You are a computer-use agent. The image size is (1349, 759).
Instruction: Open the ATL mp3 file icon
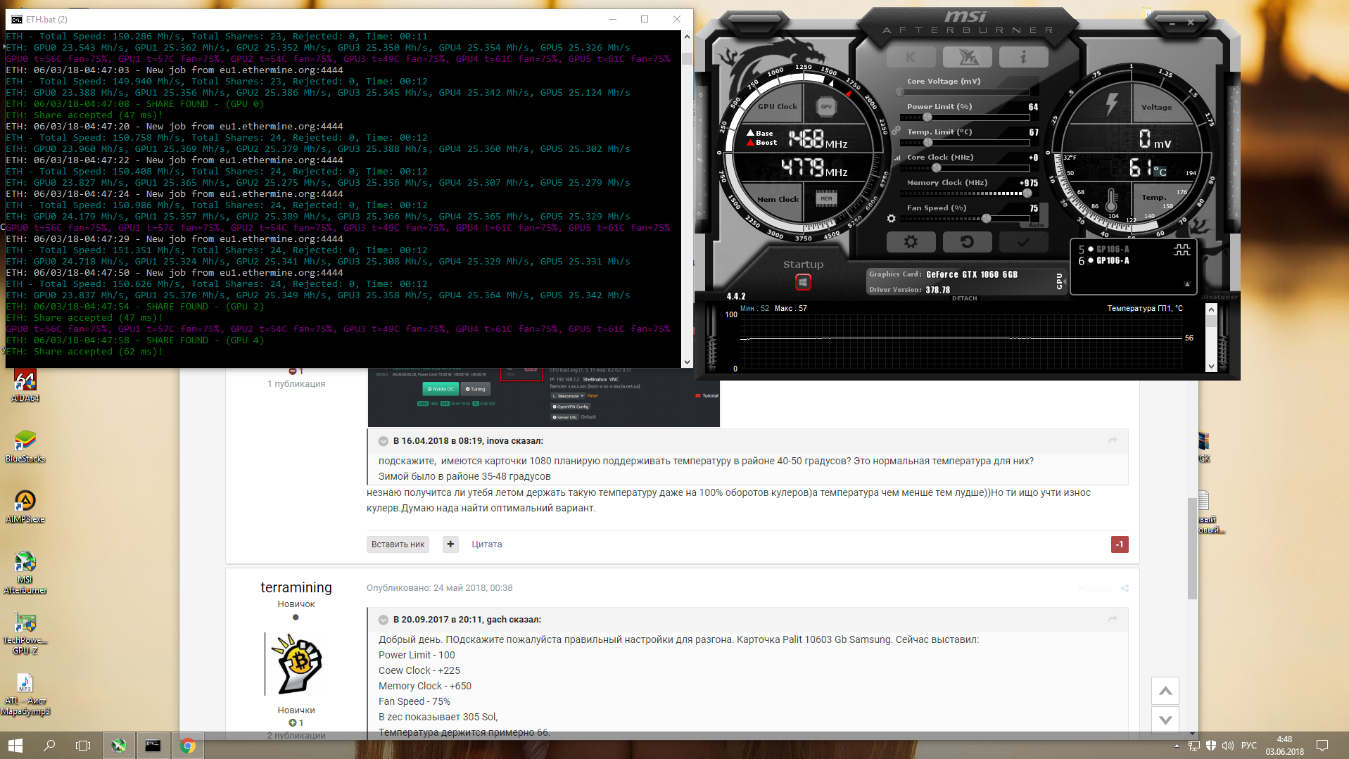click(25, 694)
